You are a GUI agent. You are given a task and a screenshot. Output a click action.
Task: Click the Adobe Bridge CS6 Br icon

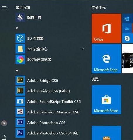point(20,80)
